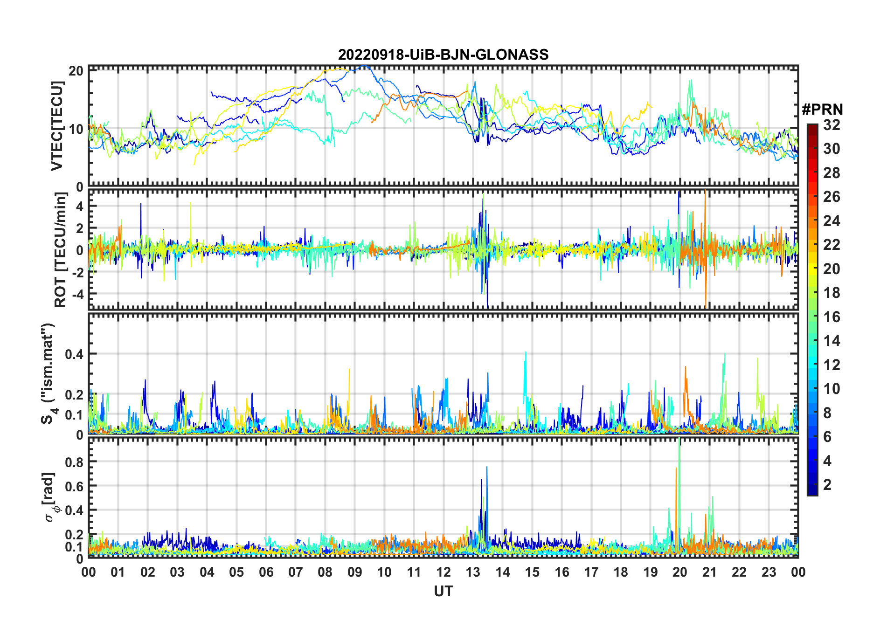Click the S4 axis tick label 0.2
The width and height of the screenshot is (887, 620).
tap(75, 395)
